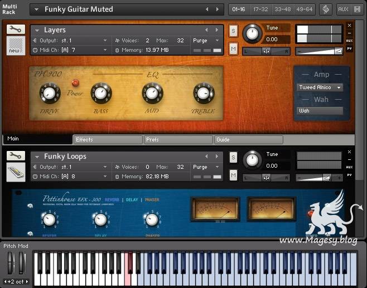Mute the Funky Loops instrument
This screenshot has height=288, width=367.
pos(233,175)
